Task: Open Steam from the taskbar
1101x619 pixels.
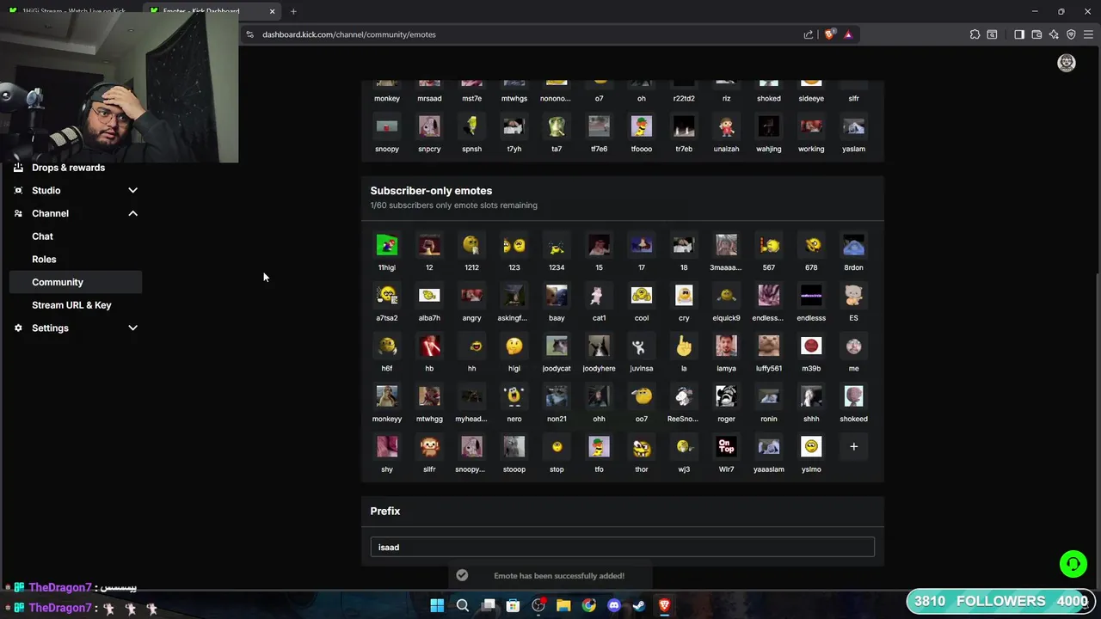Action: pyautogui.click(x=639, y=605)
